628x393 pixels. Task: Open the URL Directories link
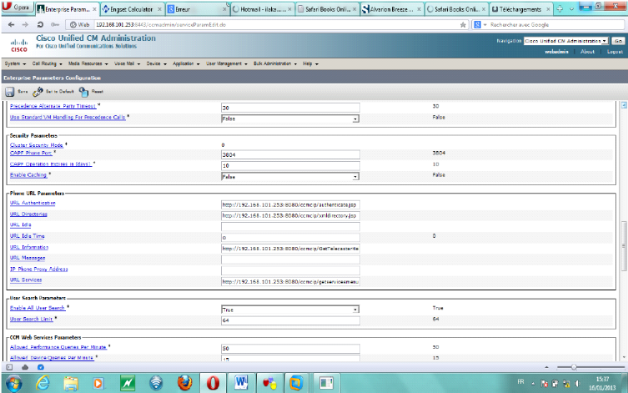pyautogui.click(x=28, y=214)
